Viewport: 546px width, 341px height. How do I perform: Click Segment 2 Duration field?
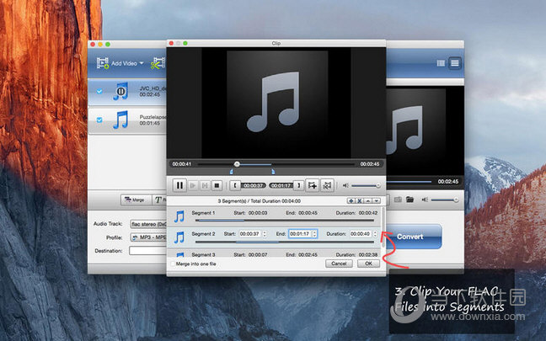tap(361, 234)
